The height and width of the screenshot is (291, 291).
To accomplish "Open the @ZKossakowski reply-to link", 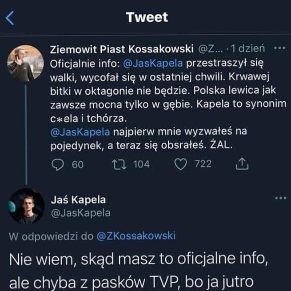I will 136,236.
